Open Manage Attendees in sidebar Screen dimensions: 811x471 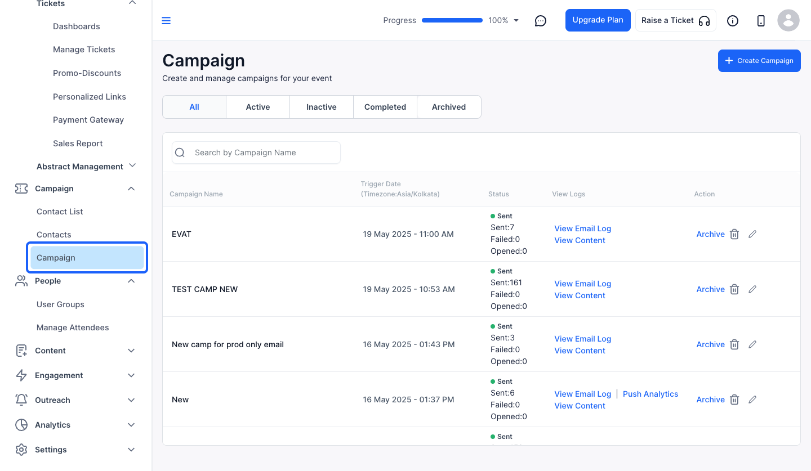point(73,328)
